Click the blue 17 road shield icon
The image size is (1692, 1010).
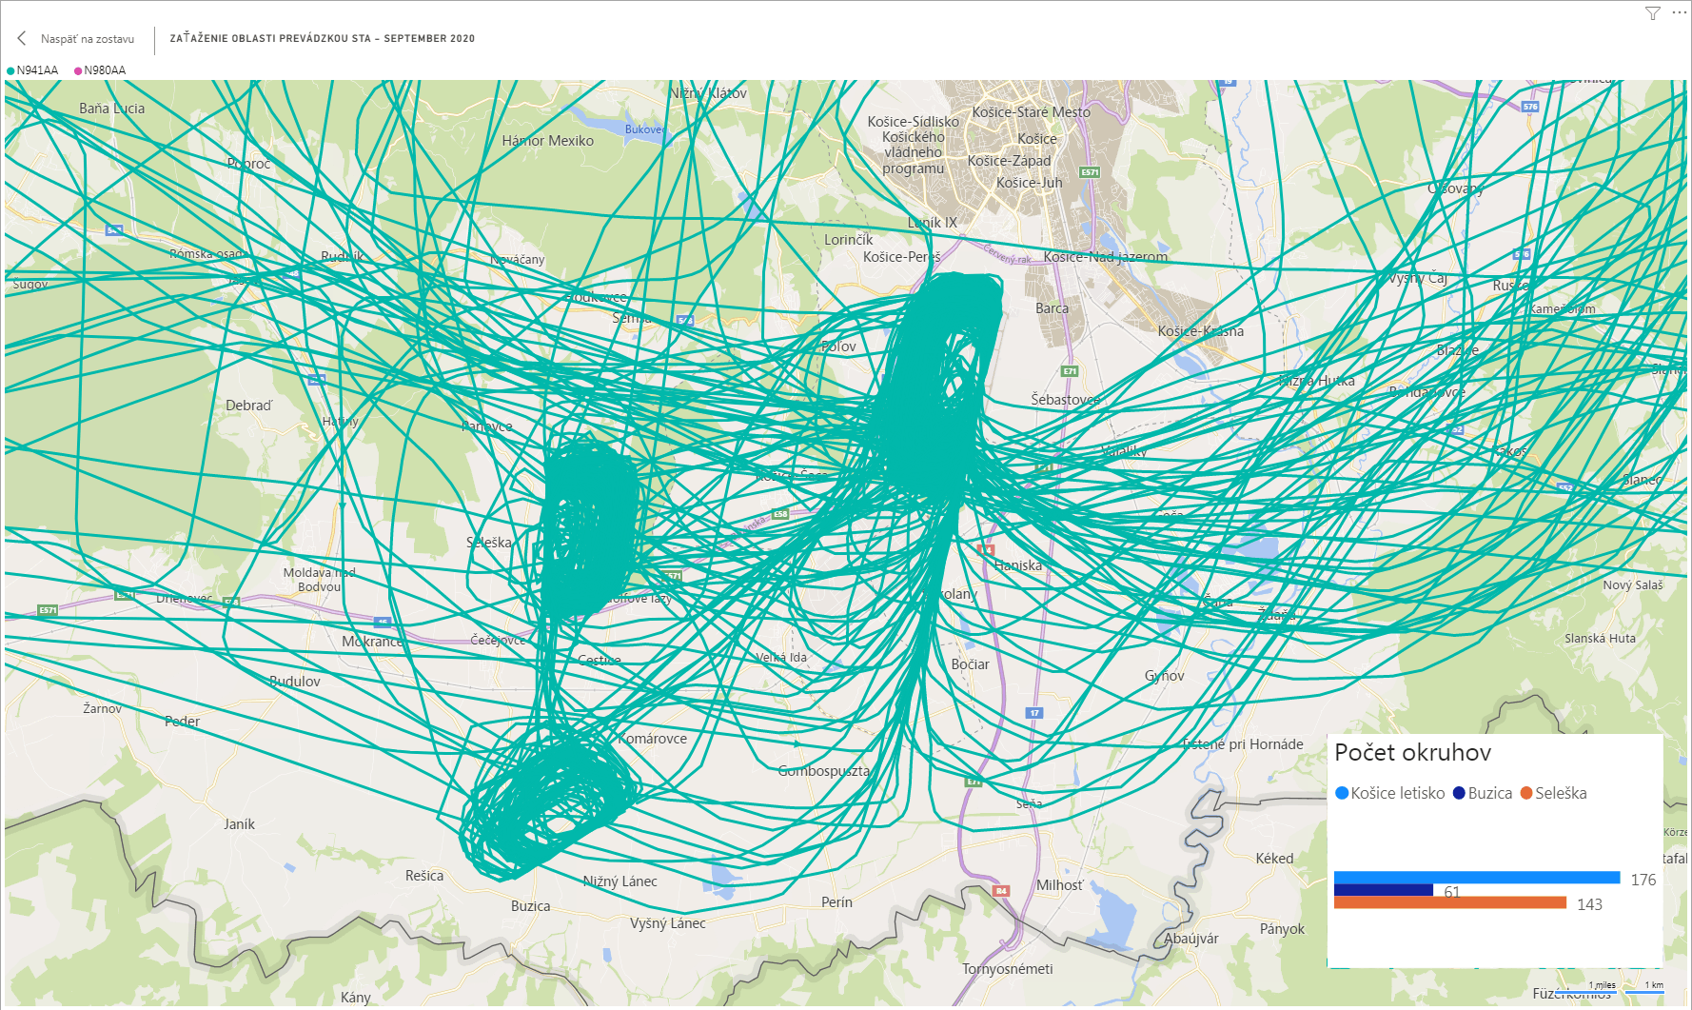click(x=1034, y=712)
